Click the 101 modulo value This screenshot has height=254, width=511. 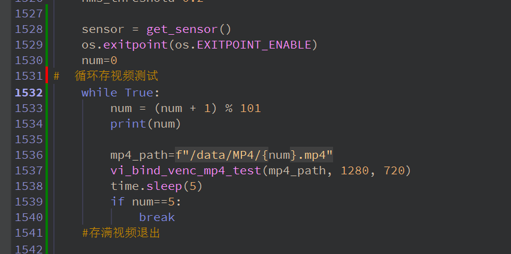250,108
